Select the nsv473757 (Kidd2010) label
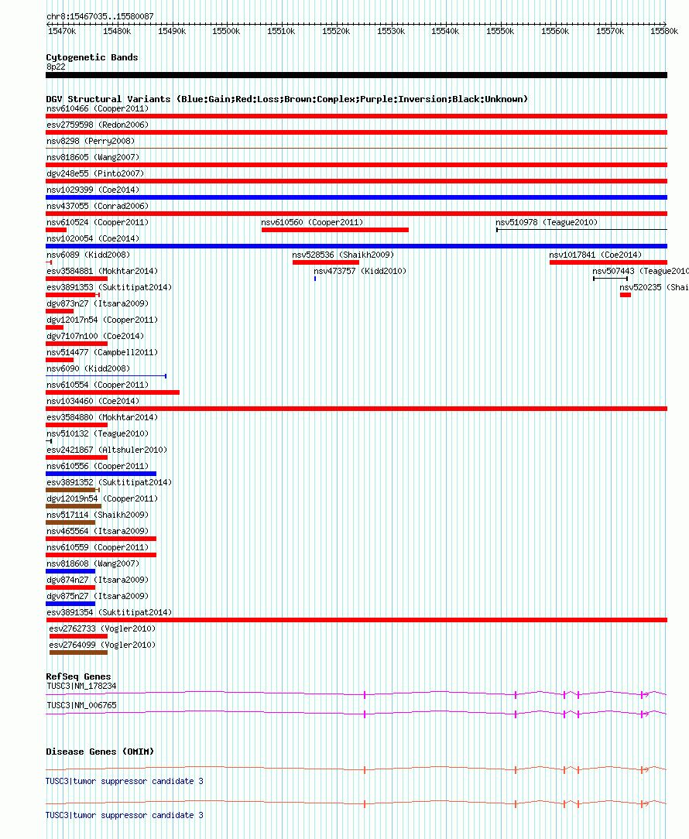The width and height of the screenshot is (689, 839). point(360,272)
